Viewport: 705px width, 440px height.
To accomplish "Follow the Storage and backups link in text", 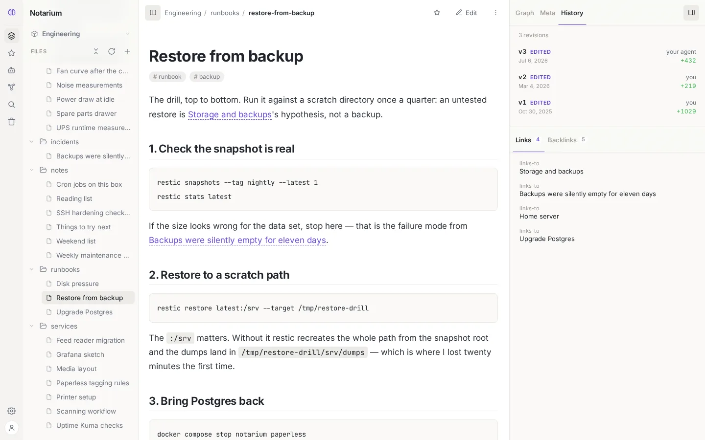I will 230,114.
